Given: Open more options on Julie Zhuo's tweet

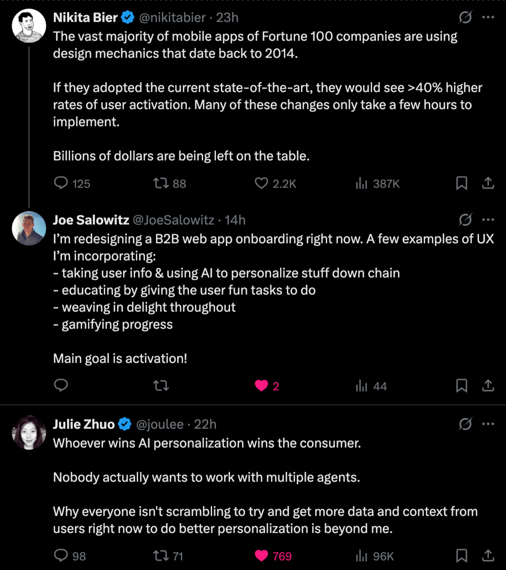Looking at the screenshot, I should pos(488,424).
